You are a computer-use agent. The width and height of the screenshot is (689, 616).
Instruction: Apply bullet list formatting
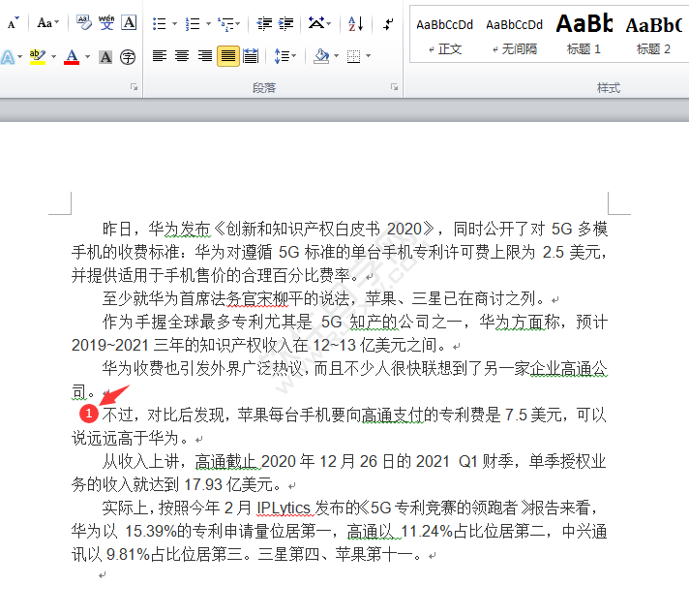coord(159,24)
